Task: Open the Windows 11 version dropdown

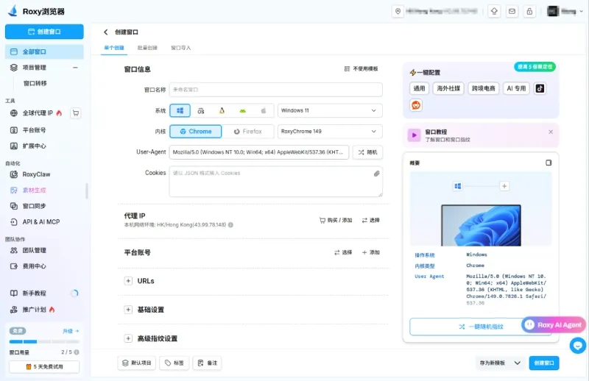Action: [330, 110]
